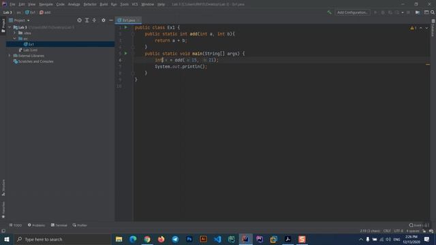Collapse the Lab 3 root node
This screenshot has height=245, width=436.
[10, 27]
